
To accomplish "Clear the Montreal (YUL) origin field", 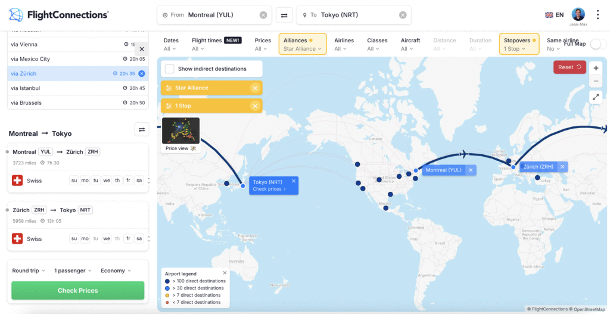I will (x=263, y=15).
